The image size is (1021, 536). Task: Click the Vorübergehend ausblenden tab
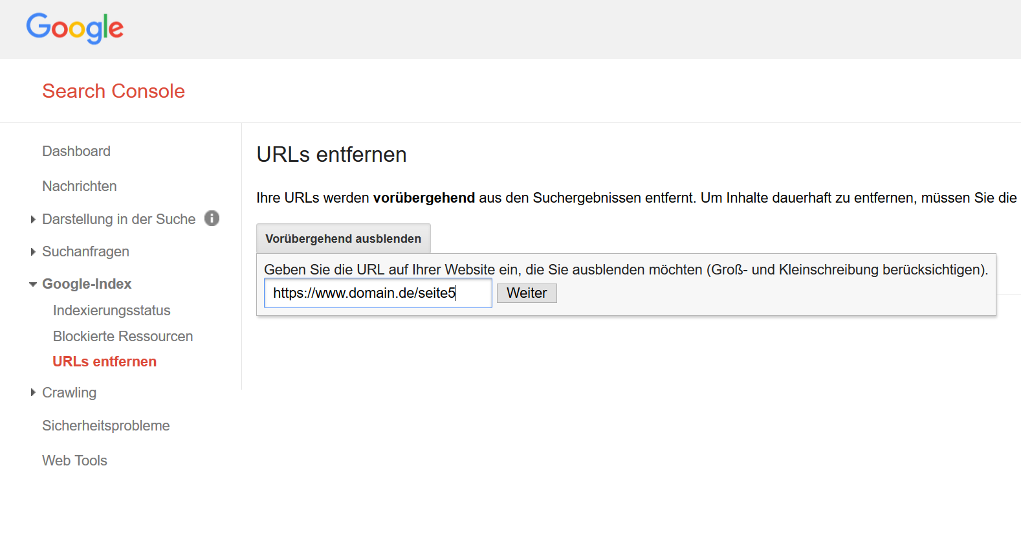(343, 239)
